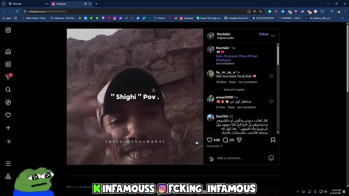This screenshot has height=196, width=349.
Task: Open Apps bookmark shortcut
Action: [x=7, y=18]
